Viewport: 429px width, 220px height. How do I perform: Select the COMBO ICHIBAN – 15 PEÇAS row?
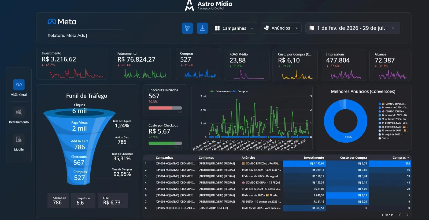[x=277, y=183]
